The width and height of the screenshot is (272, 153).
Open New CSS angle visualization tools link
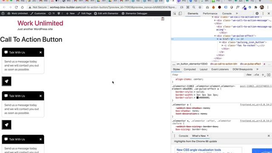pyautogui.click(x=199, y=150)
